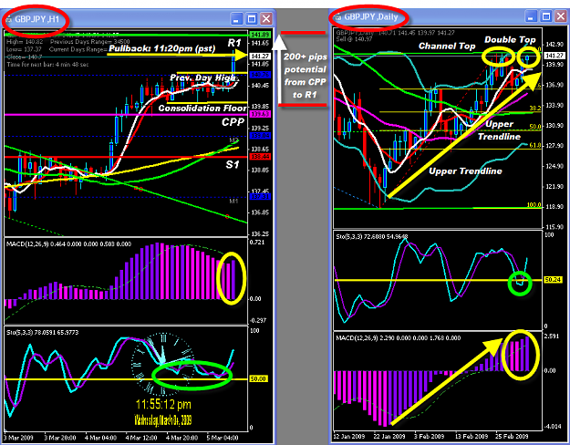Click the '3 Mar 20:00' time axis label
Screen dimensions: 570x445
click(60, 438)
